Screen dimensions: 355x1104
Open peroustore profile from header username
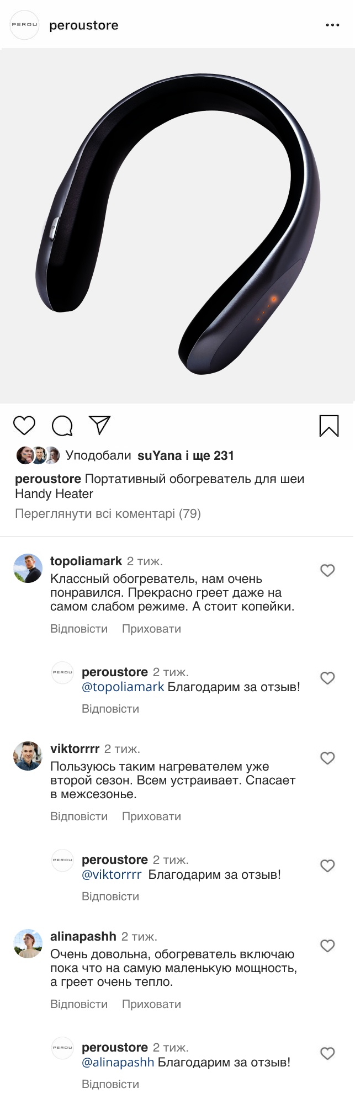click(x=84, y=25)
